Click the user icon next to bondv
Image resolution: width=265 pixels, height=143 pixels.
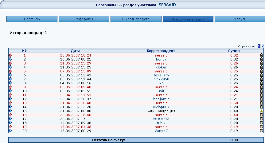click(x=261, y=59)
